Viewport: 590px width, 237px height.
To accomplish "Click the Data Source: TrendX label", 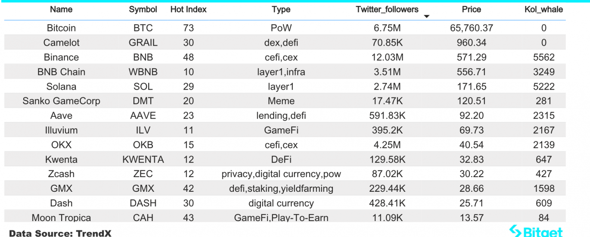I will (x=60, y=233).
